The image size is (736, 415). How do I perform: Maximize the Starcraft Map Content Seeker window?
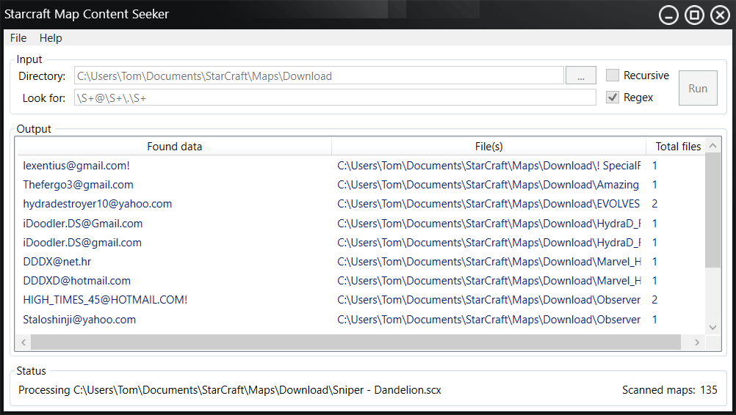[693, 15]
